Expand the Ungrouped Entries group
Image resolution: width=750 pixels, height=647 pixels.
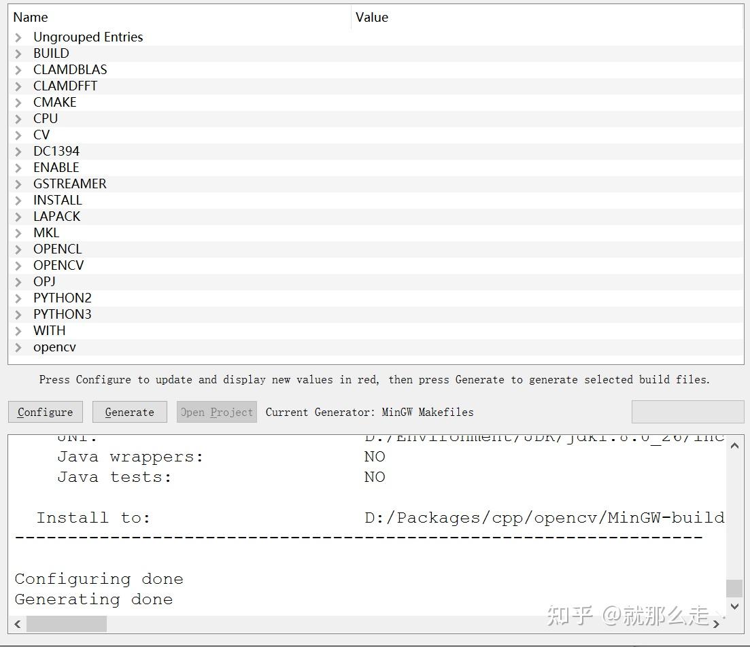coord(18,37)
